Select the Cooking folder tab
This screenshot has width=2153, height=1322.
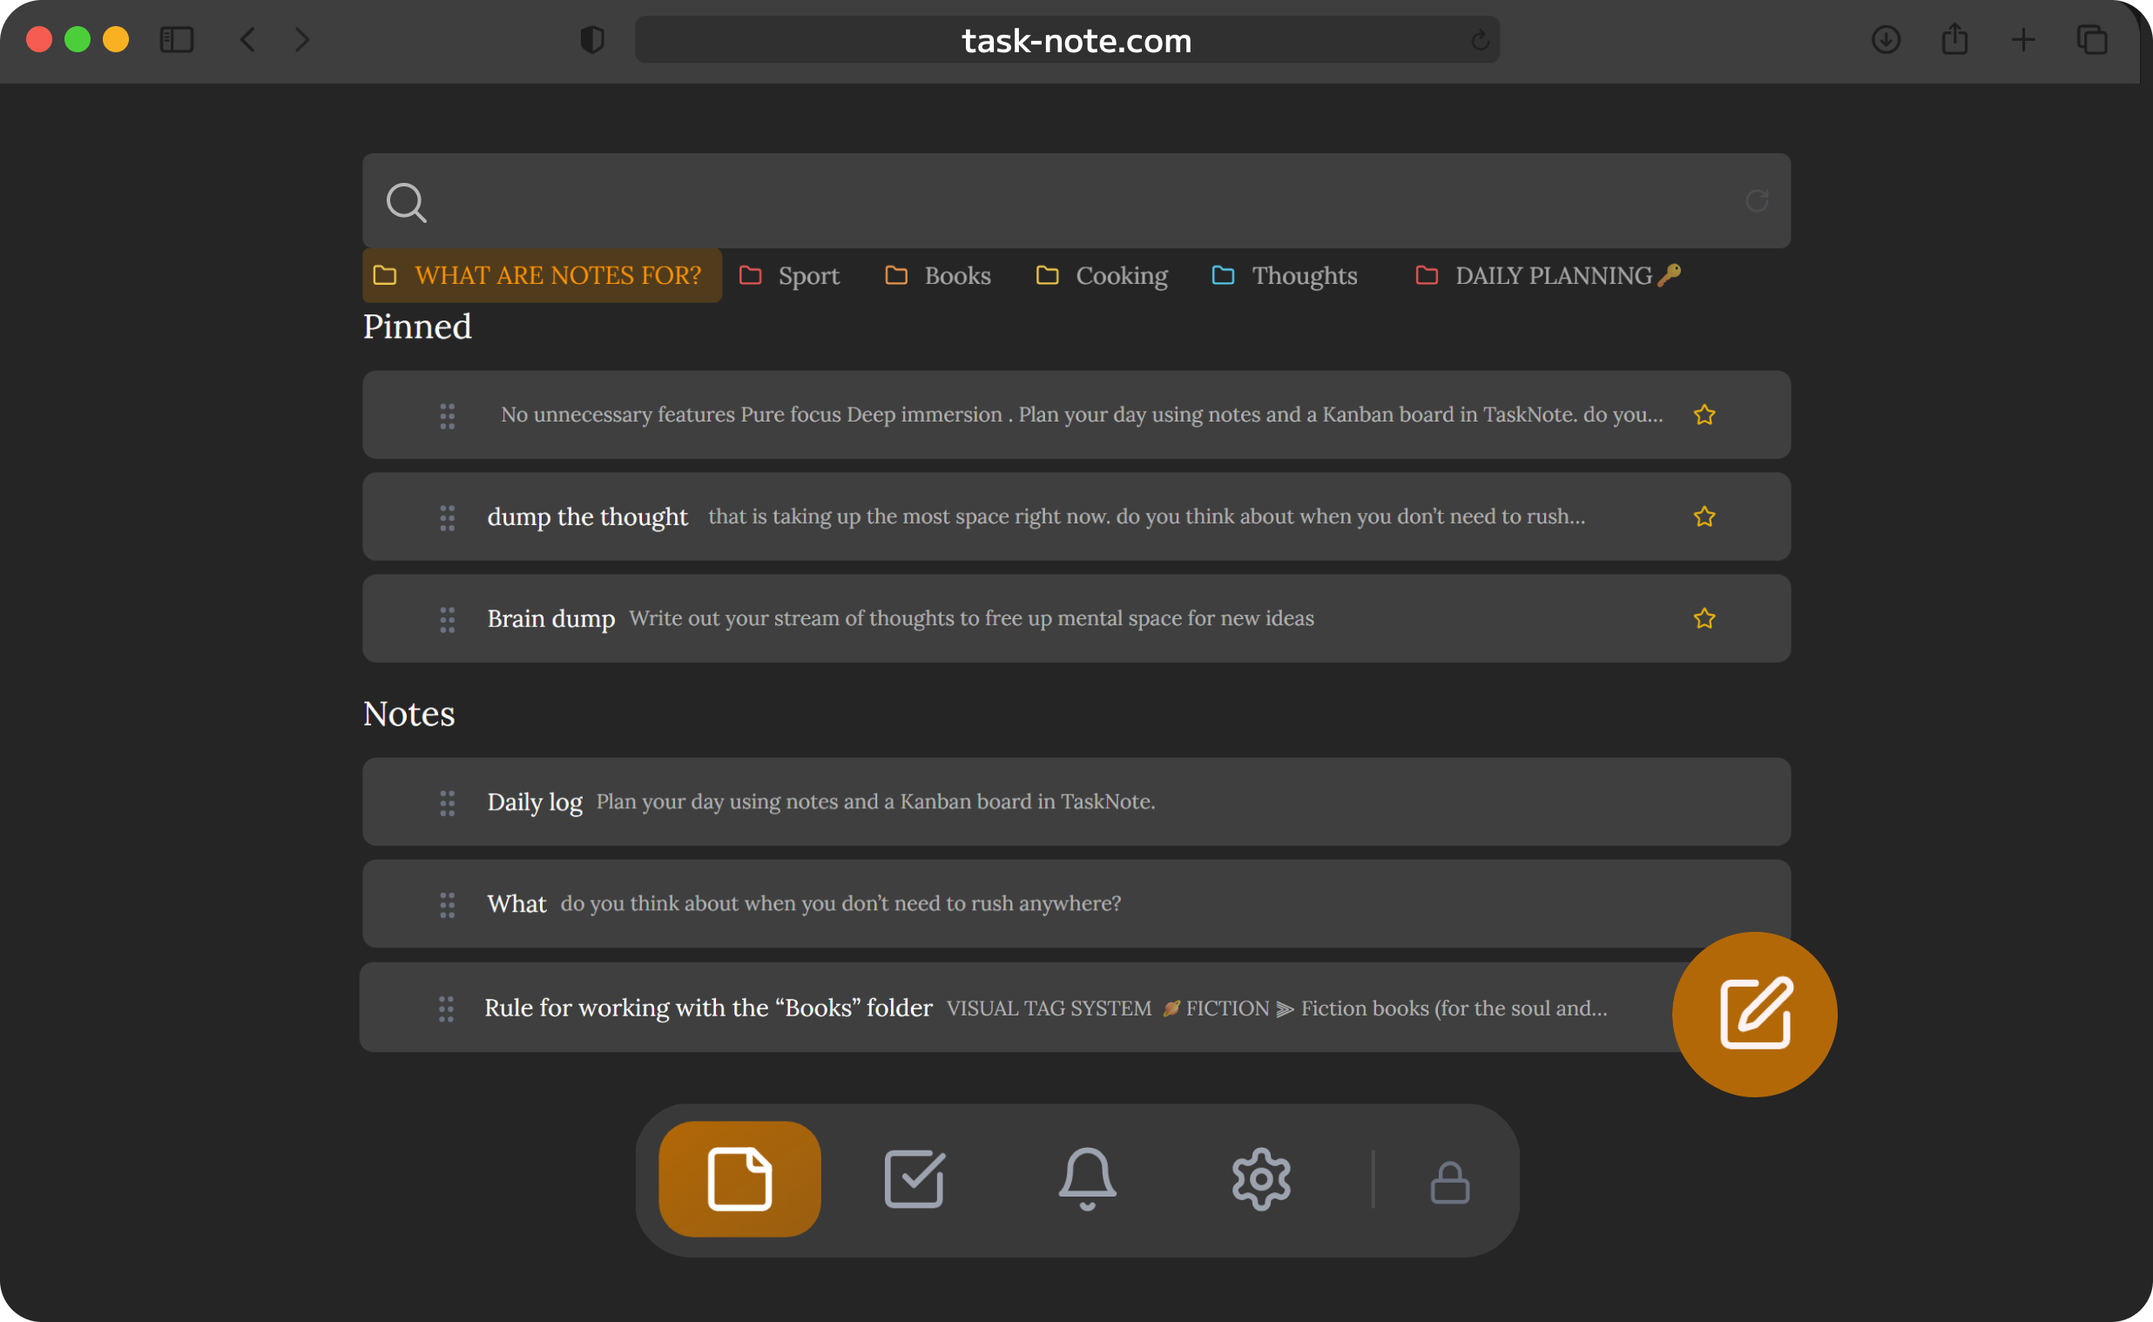pyautogui.click(x=1102, y=276)
